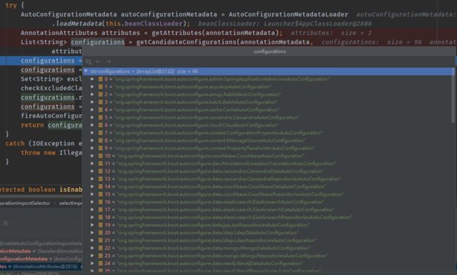The image size is (457, 275).
Task: Click the list icon of element 15
Action: tap(101, 194)
